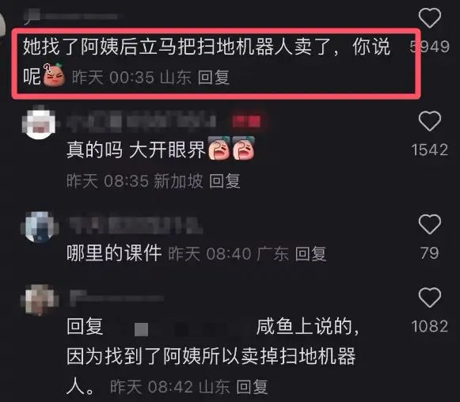
Task: Click the 79 like count
Action: [x=429, y=252]
